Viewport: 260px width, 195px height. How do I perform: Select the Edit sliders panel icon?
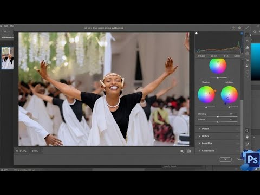[247, 35]
